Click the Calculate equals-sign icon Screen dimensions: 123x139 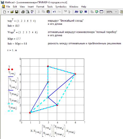click(x=86, y=12)
